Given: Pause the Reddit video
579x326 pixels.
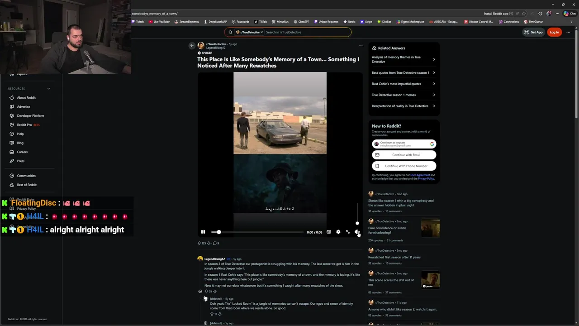Looking at the screenshot, I should click(x=203, y=232).
